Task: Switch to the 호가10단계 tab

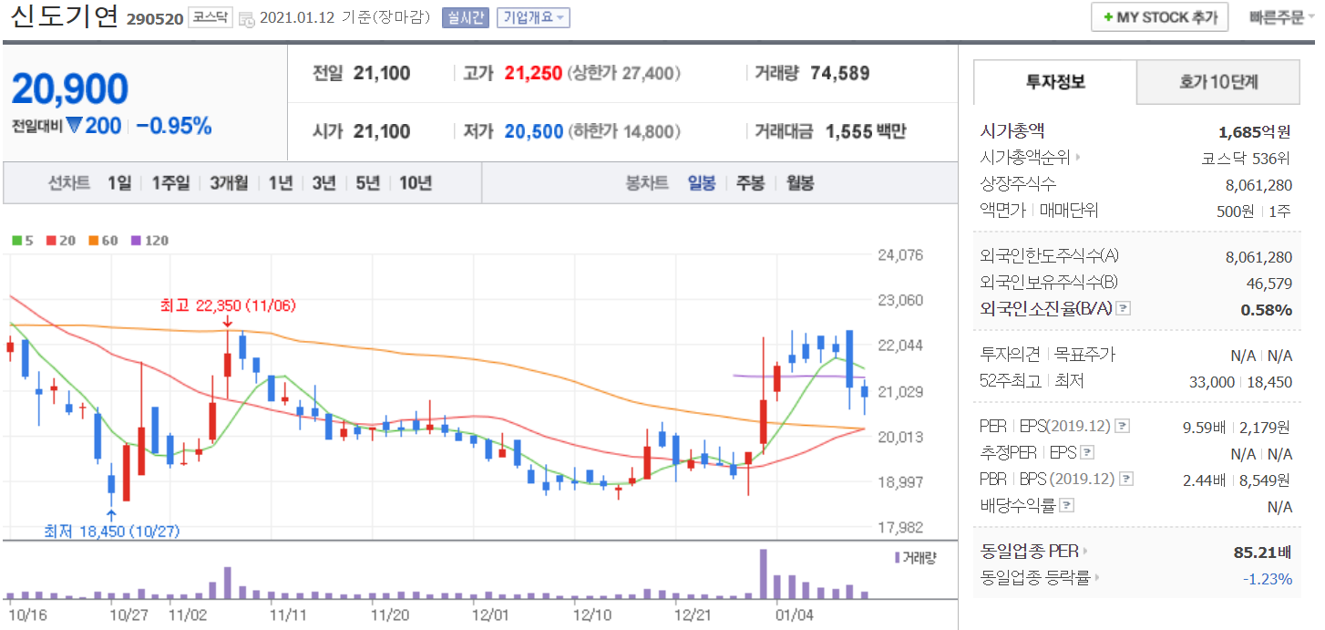Action: click(x=1217, y=82)
